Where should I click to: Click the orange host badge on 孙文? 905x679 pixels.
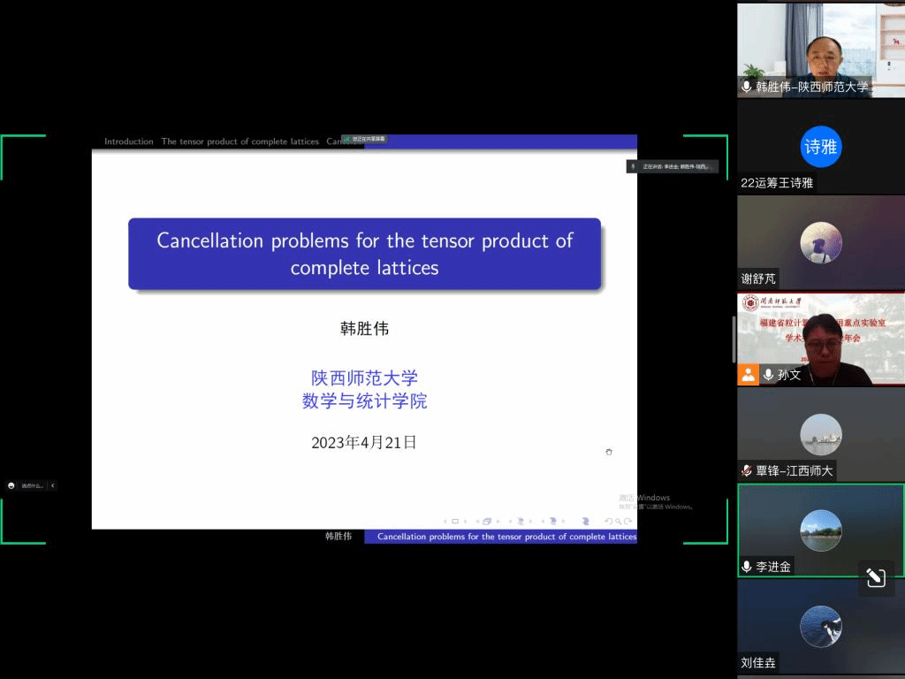[x=749, y=374]
